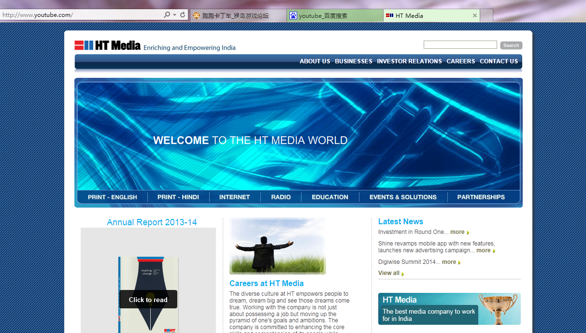The height and width of the screenshot is (333, 586).
Task: Select the EDUCATION section
Action: [x=330, y=197]
